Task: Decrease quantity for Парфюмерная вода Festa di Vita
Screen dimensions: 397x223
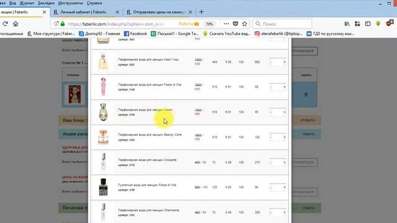Action: (x=270, y=87)
